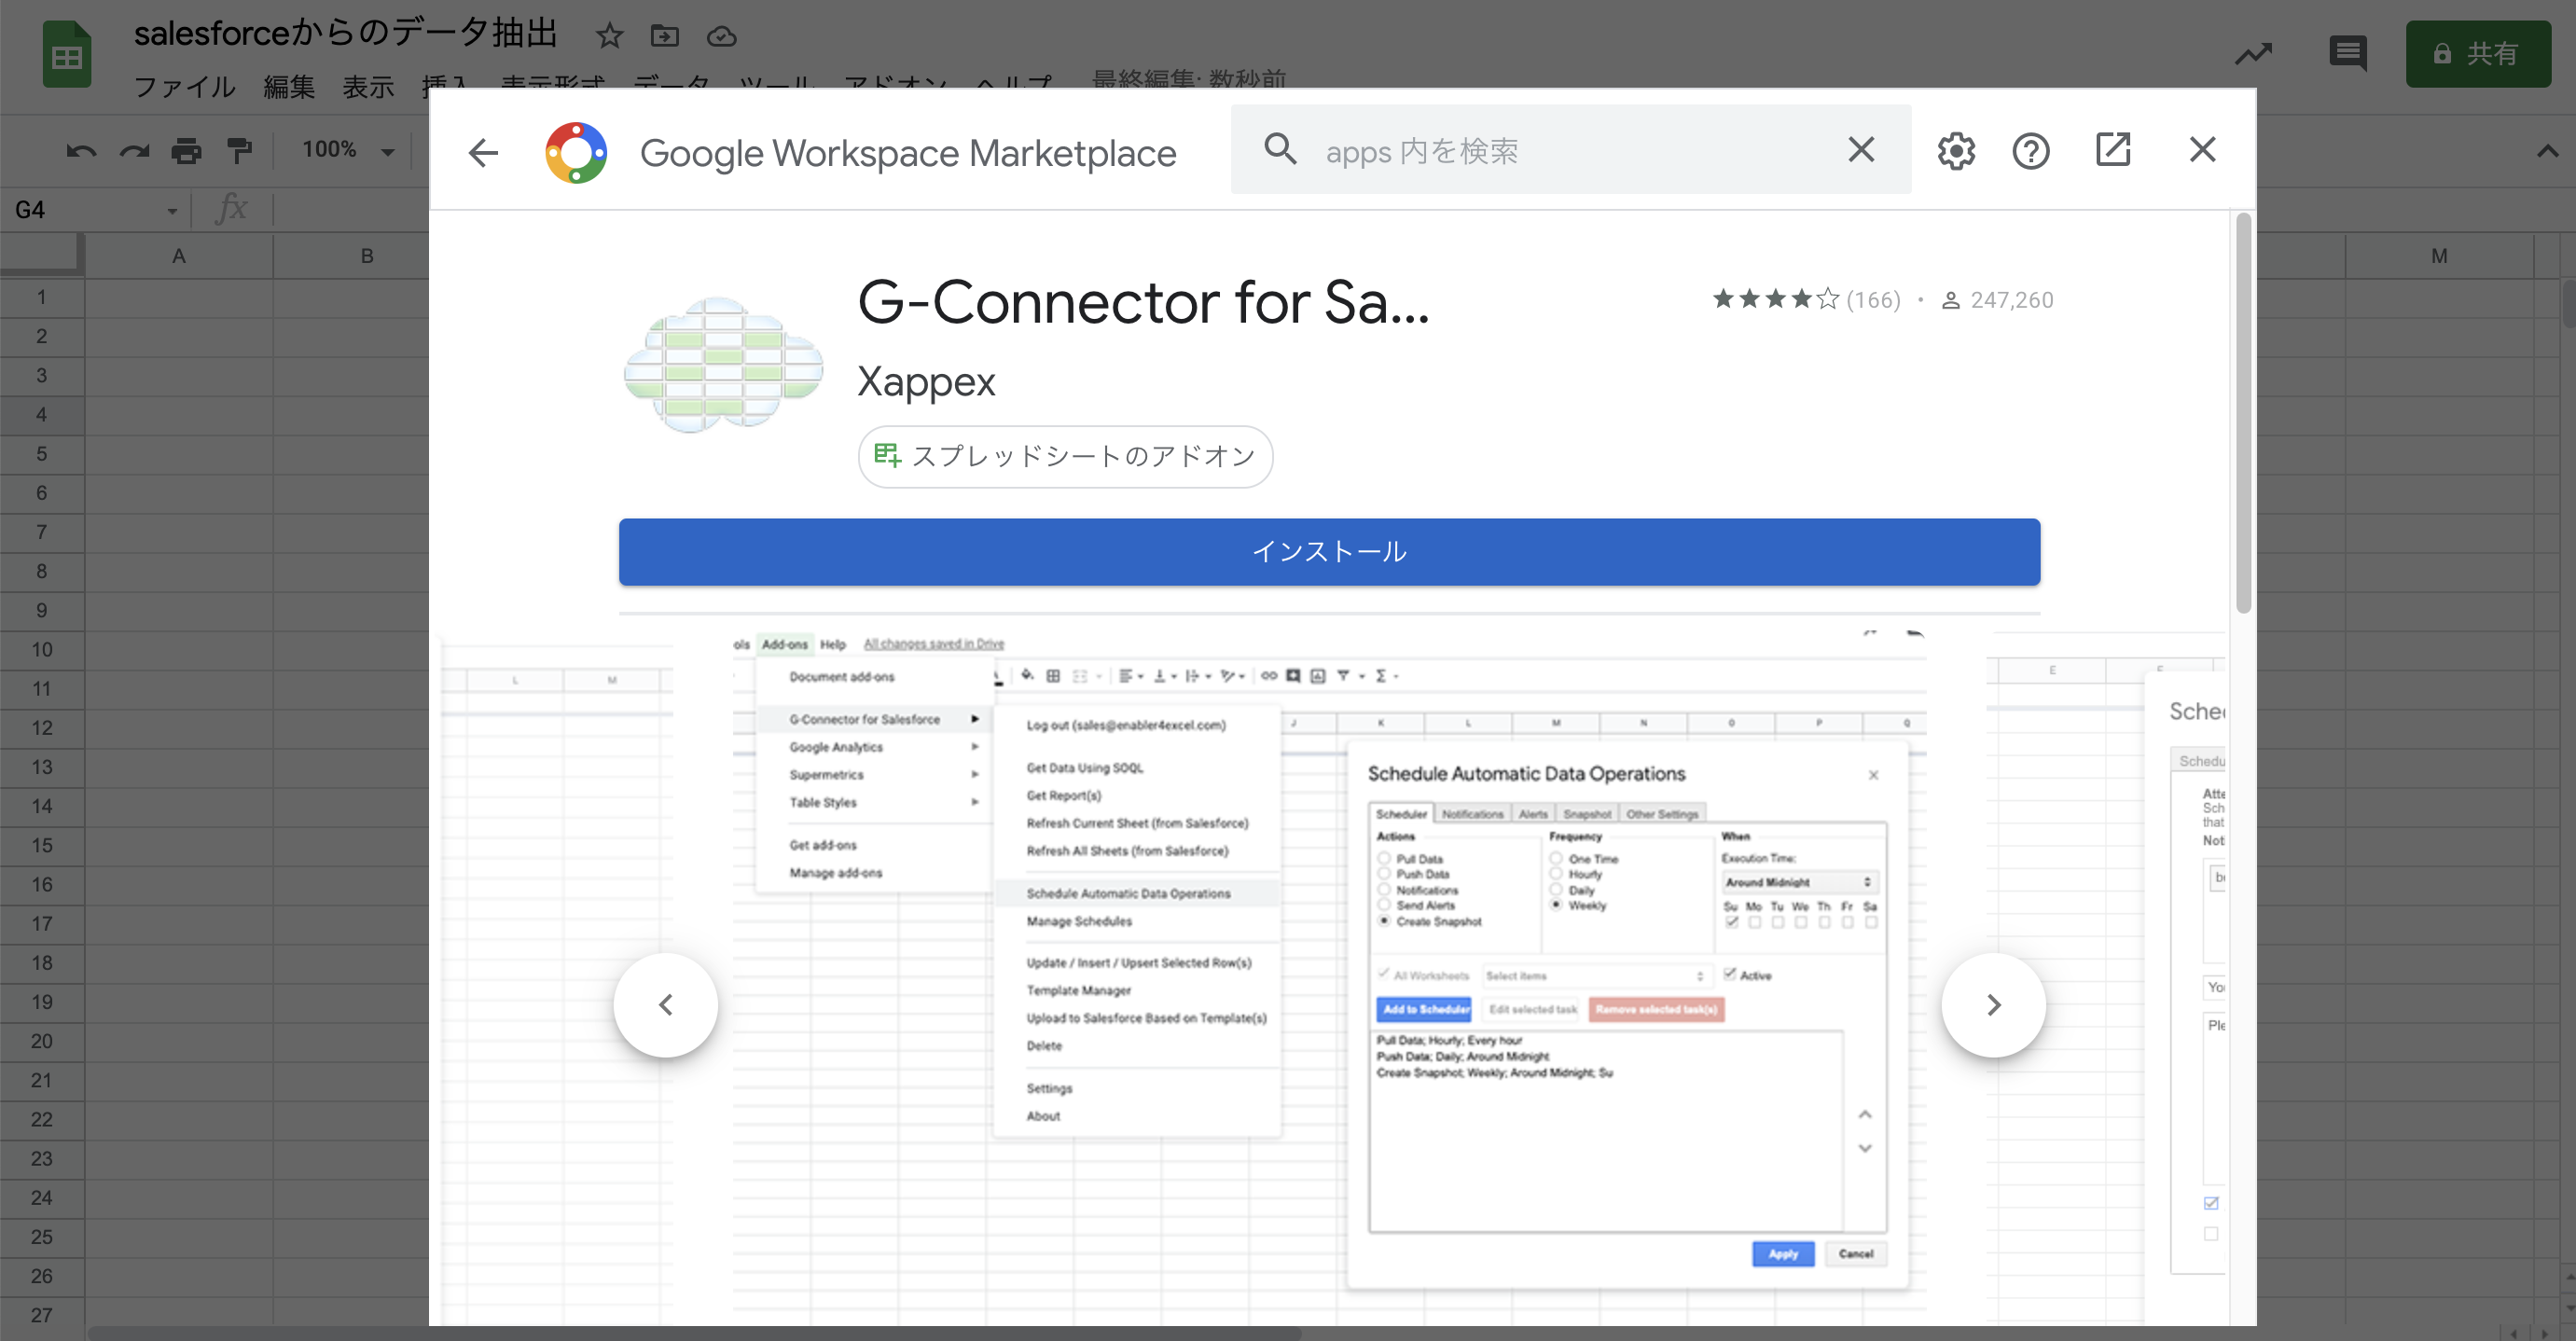Click the blue インストール button
This screenshot has height=1341, width=2576.
pyautogui.click(x=1329, y=551)
